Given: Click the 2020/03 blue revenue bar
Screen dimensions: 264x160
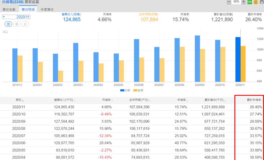Looking at the screenshot, I should (76, 62).
